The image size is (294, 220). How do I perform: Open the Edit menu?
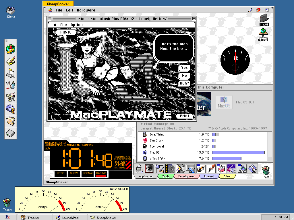click(69, 10)
